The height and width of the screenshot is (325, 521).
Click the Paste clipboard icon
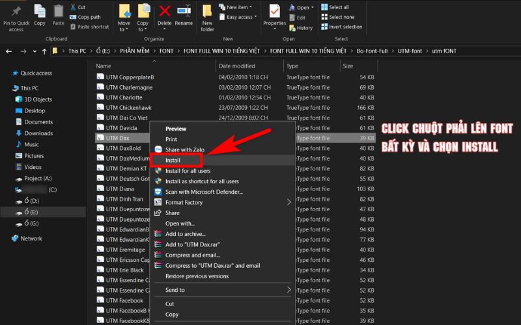(x=59, y=11)
